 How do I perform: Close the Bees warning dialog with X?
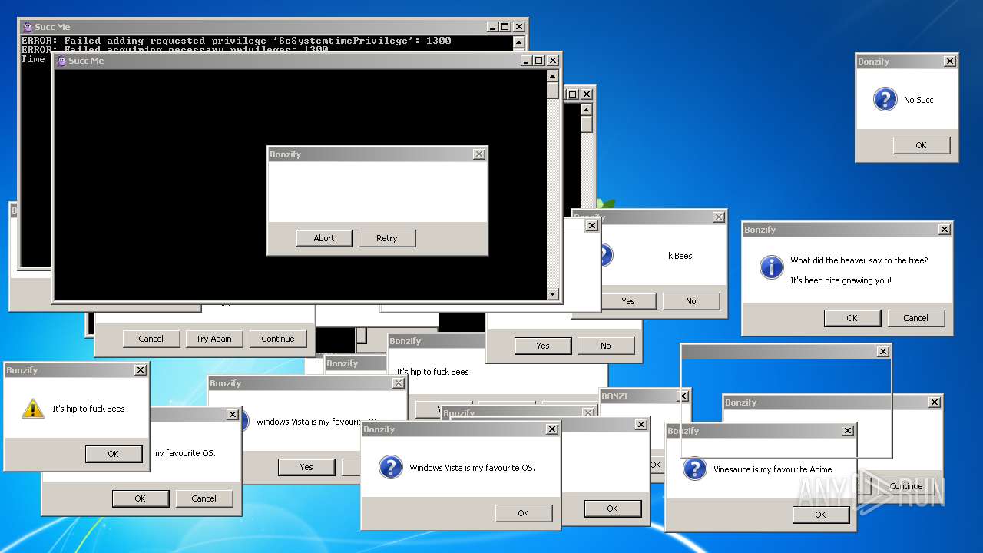(141, 370)
